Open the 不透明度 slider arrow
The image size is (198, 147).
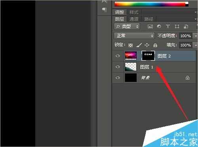[x=195, y=36]
